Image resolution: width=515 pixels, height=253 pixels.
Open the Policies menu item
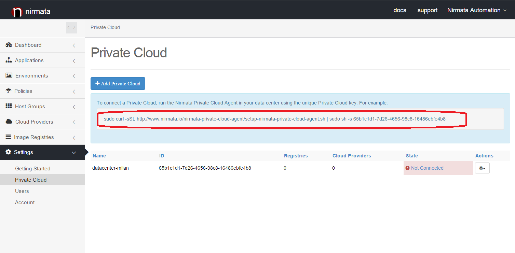point(42,91)
